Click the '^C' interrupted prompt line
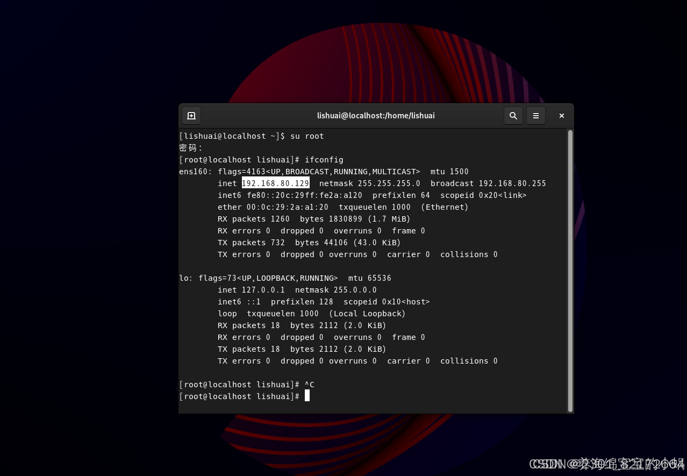This screenshot has width=687, height=476. pyautogui.click(x=247, y=385)
